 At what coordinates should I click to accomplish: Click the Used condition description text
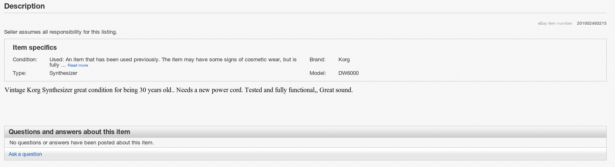[x=173, y=60]
